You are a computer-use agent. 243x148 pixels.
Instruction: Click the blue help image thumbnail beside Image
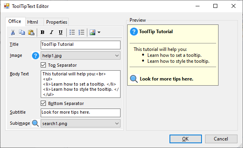[x=36, y=56]
